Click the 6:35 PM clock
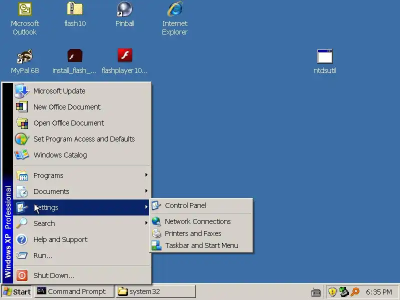Viewport: 400px width, 300px height. 379,292
